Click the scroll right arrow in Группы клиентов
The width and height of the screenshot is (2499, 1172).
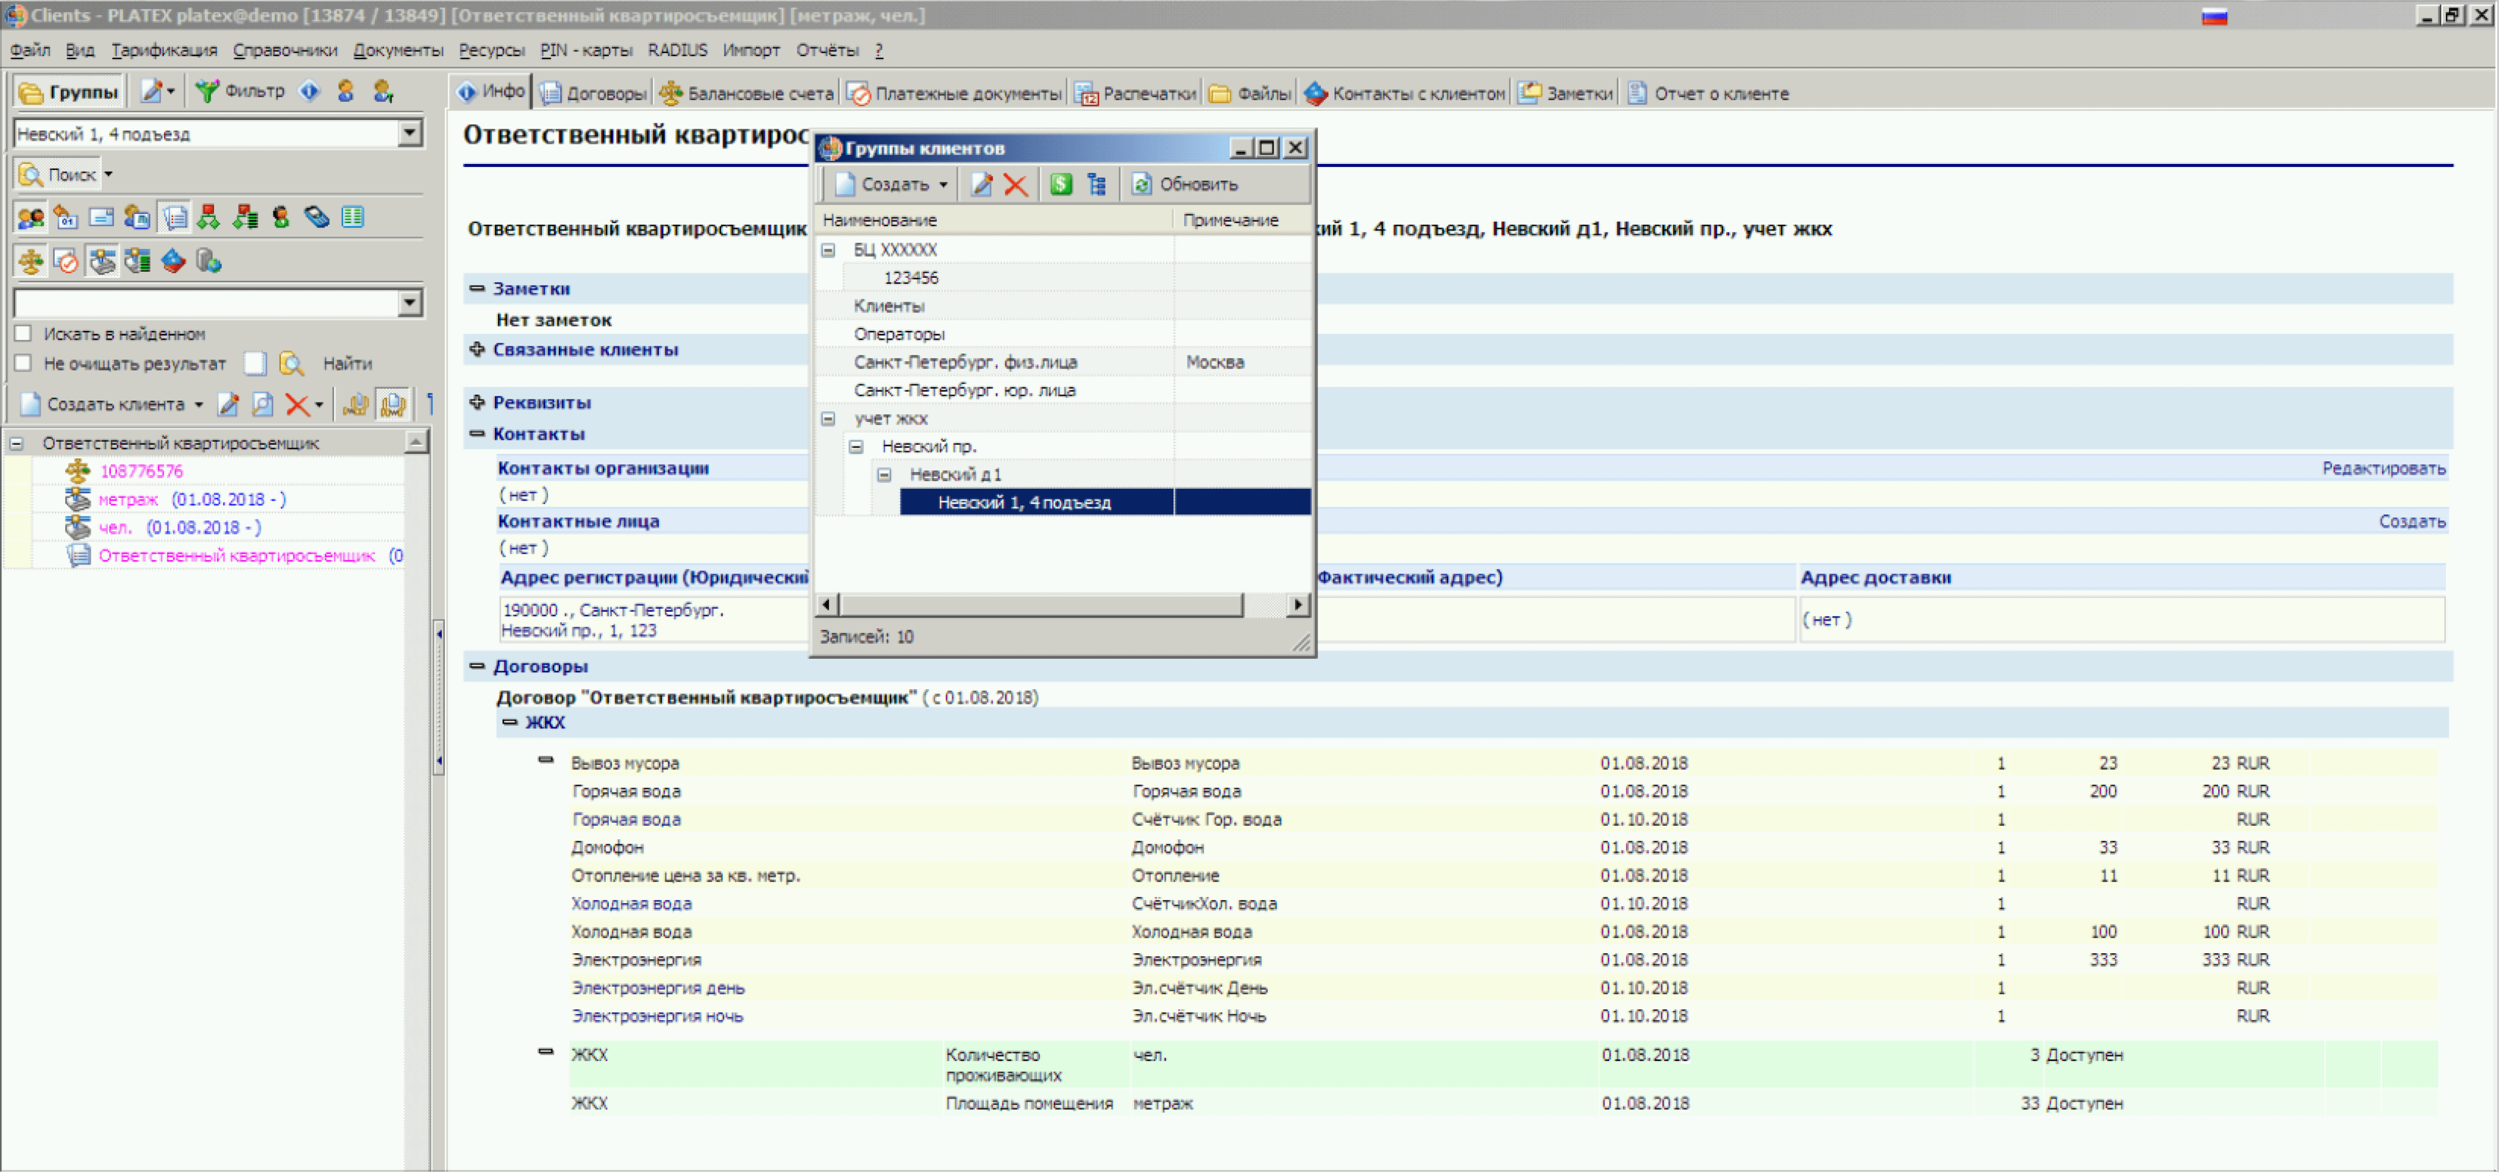click(1298, 606)
